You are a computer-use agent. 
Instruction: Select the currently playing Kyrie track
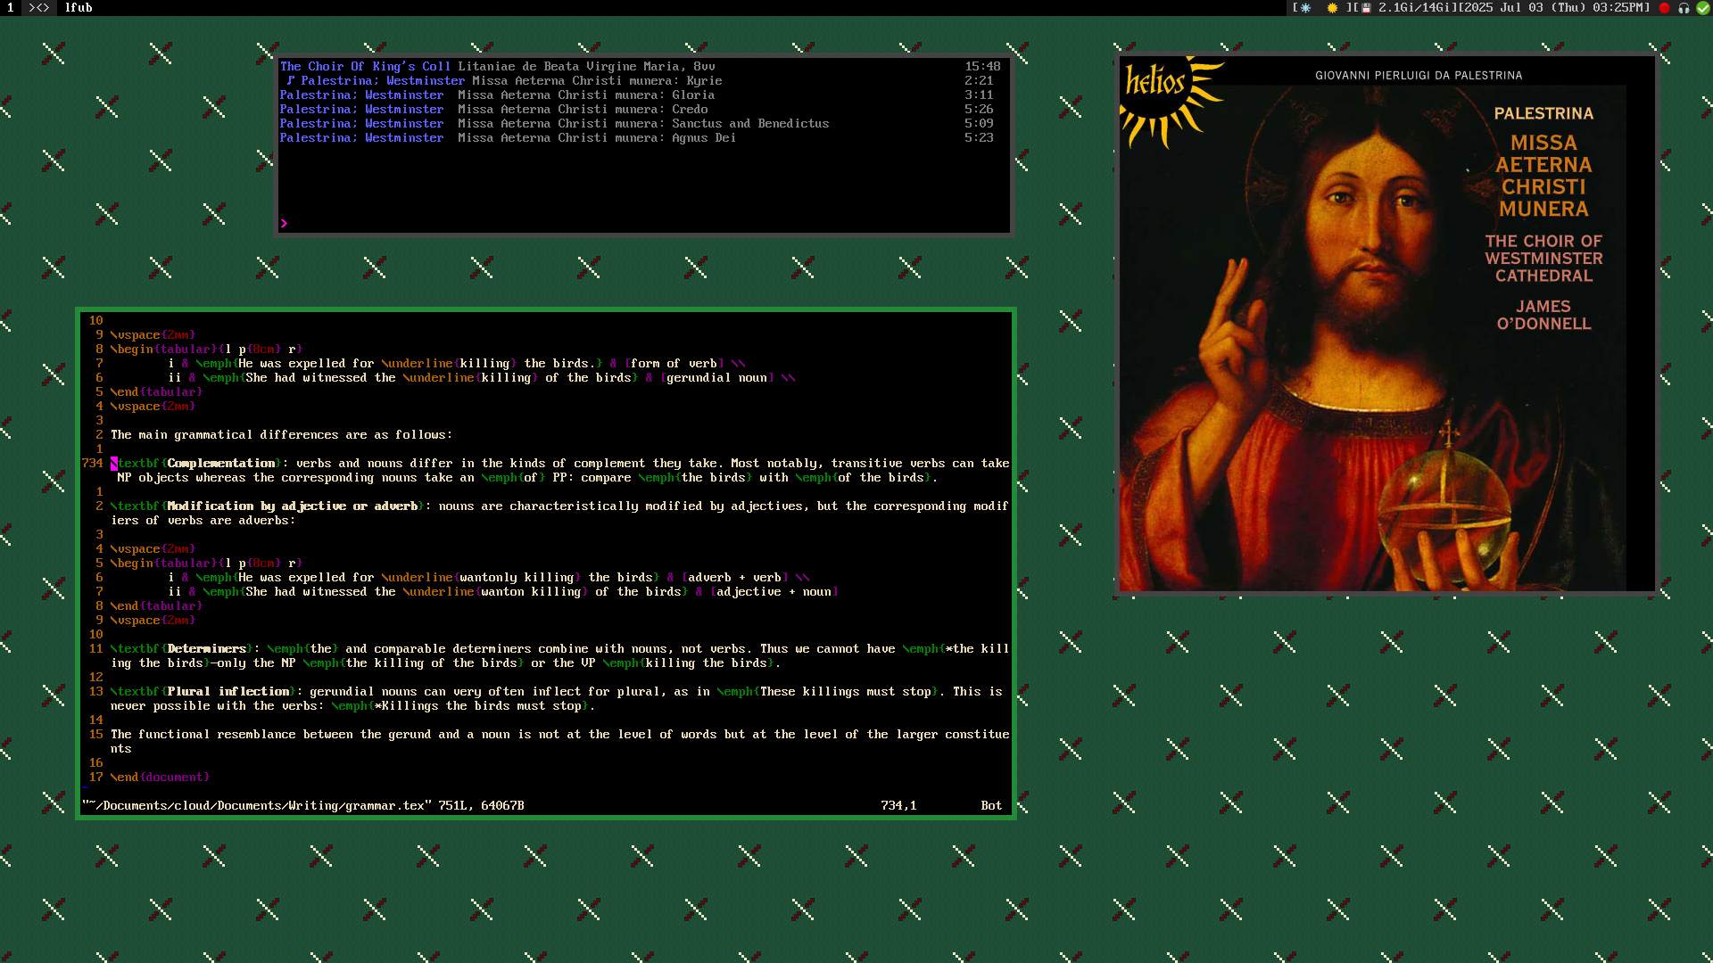coord(640,80)
